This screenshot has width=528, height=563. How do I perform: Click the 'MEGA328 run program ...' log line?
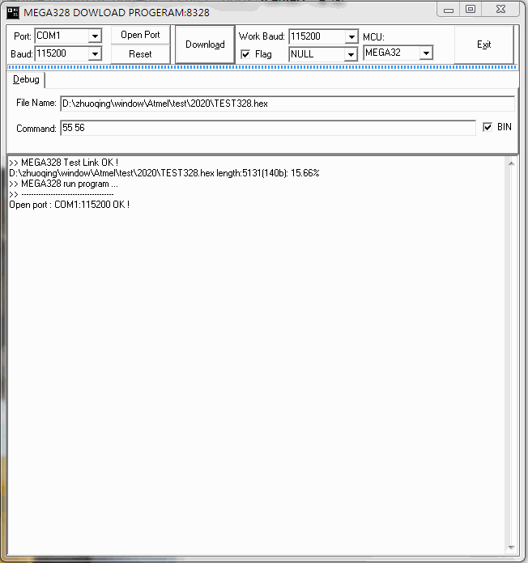click(x=64, y=184)
